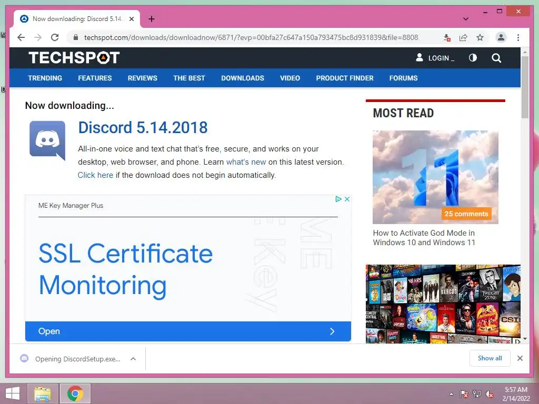The height and width of the screenshot is (404, 539).
Task: Click the AdChoices triangle icon
Action: click(338, 199)
